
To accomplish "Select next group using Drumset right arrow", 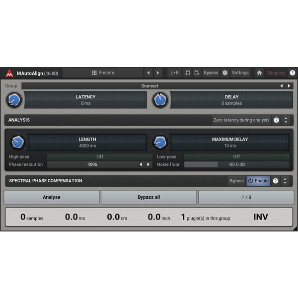I will (x=289, y=86).
